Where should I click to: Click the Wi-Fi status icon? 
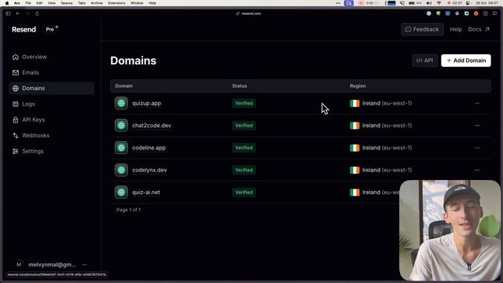[x=439, y=3]
